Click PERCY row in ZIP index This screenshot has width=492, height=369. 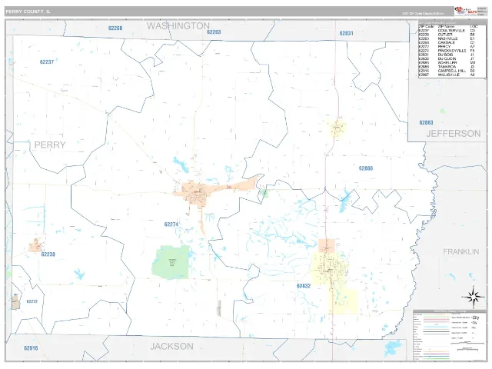pos(447,46)
